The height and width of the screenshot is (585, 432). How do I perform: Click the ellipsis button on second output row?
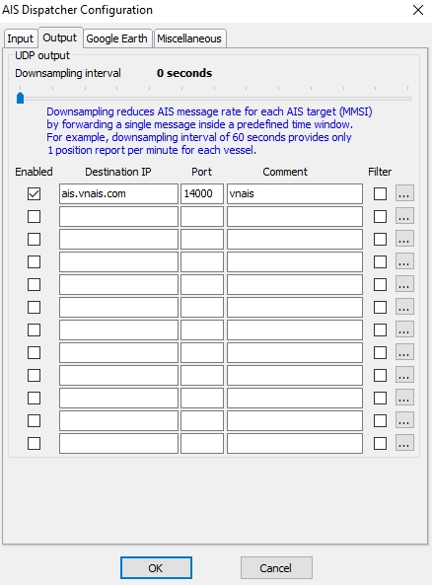pos(404,216)
